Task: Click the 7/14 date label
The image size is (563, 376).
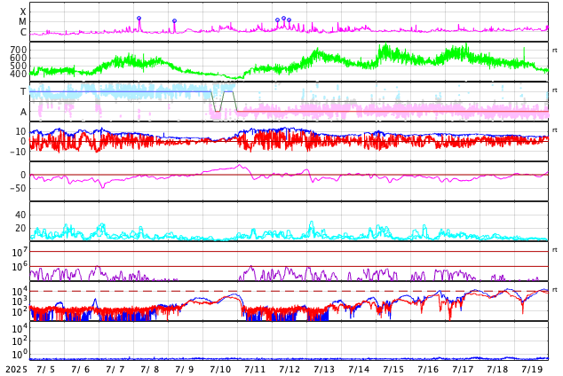Action: (x=359, y=370)
